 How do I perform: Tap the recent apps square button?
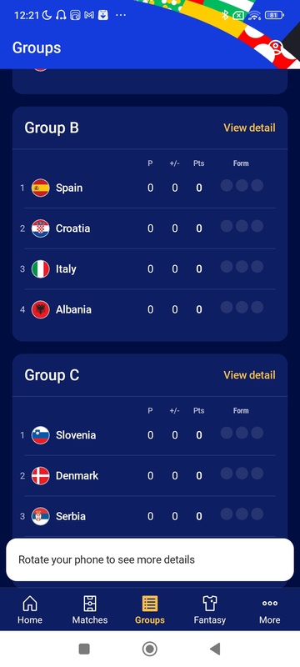84,649
